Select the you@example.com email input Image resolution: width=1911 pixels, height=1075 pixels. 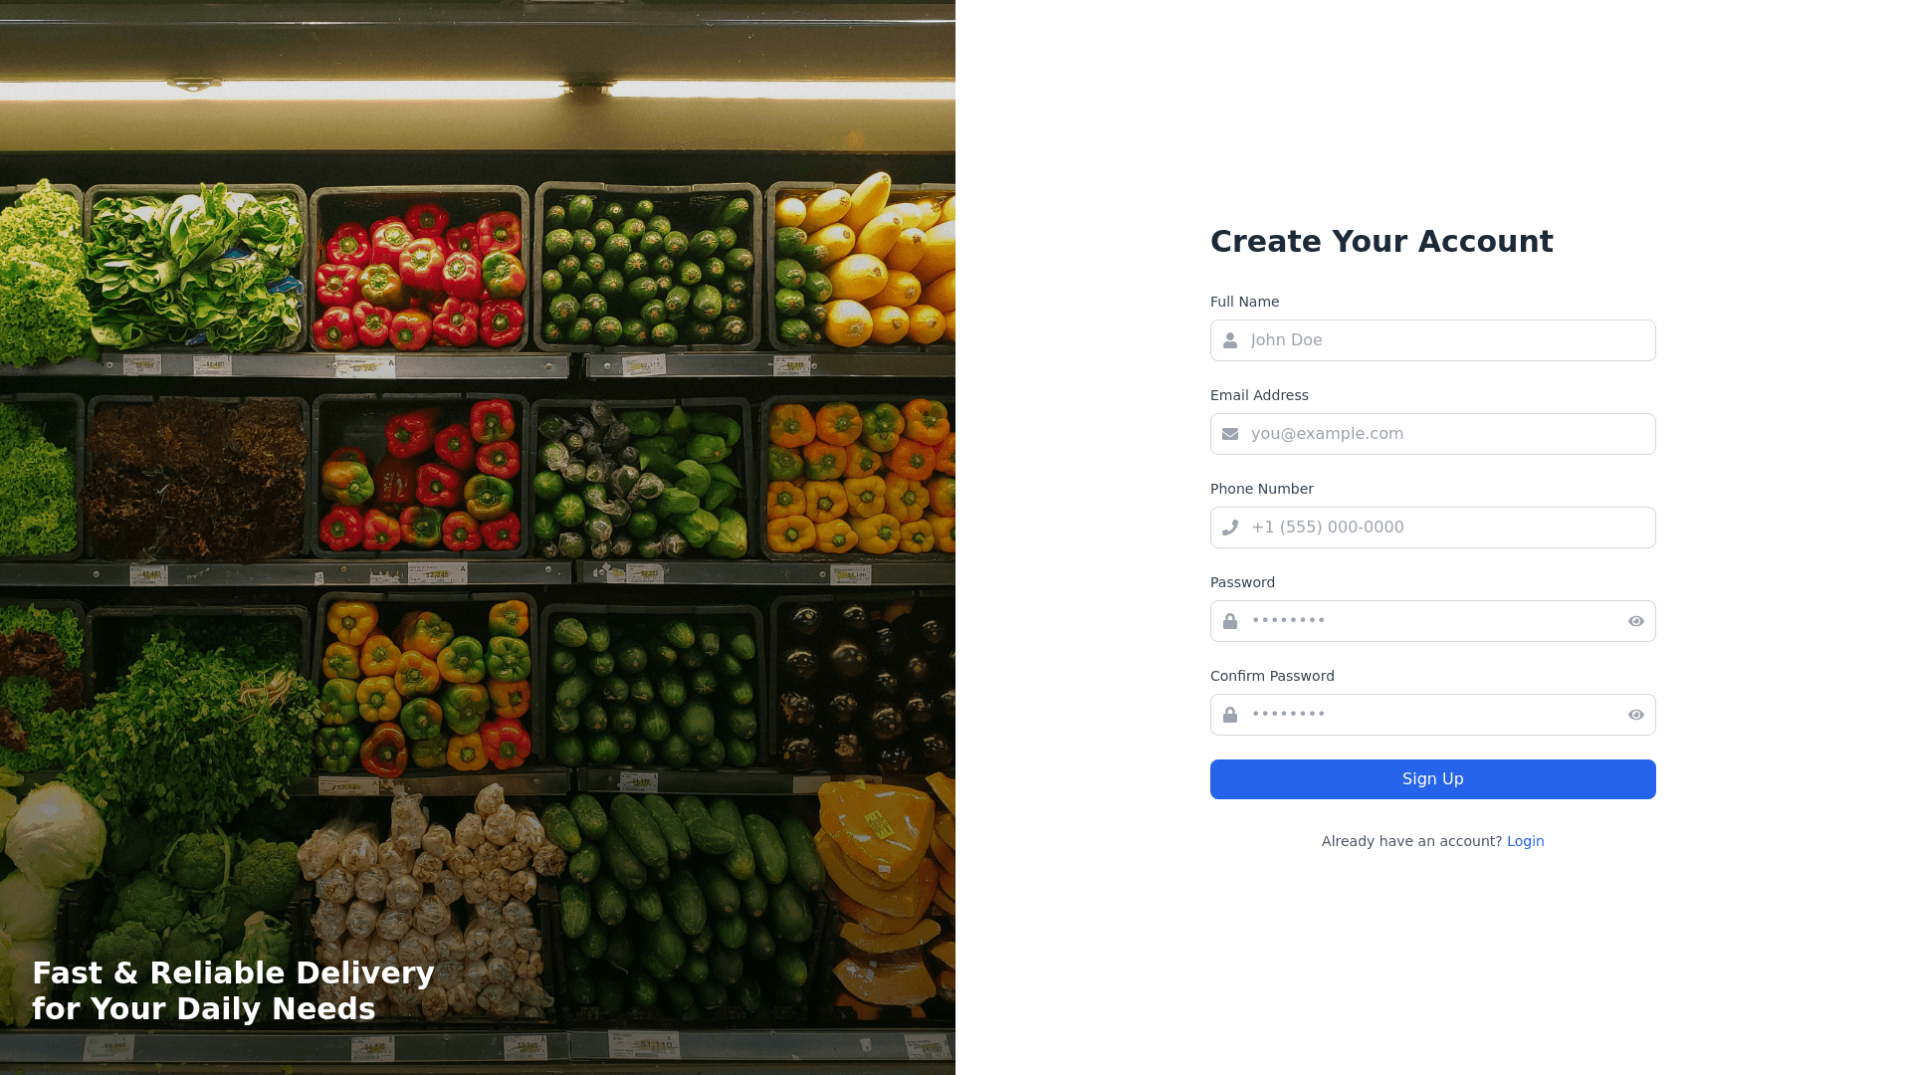tap(1433, 434)
